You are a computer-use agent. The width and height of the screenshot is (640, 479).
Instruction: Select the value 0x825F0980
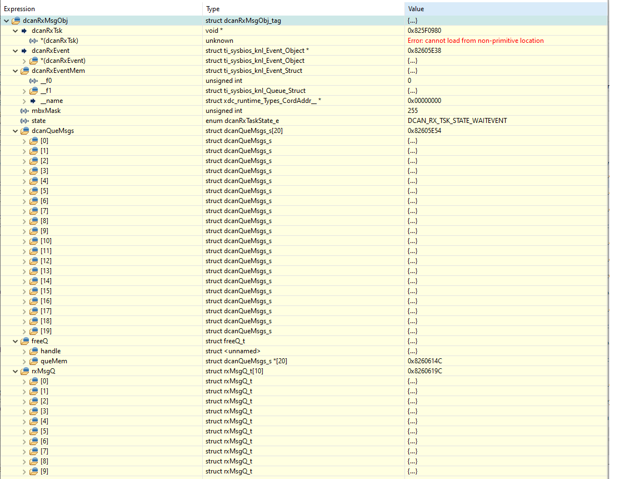[x=424, y=31]
